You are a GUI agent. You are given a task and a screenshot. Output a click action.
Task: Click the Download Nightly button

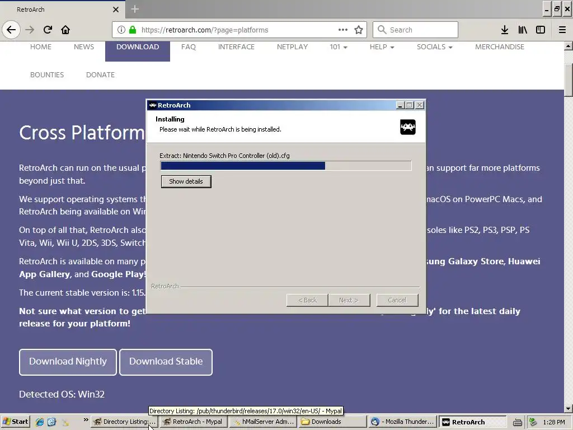click(68, 362)
